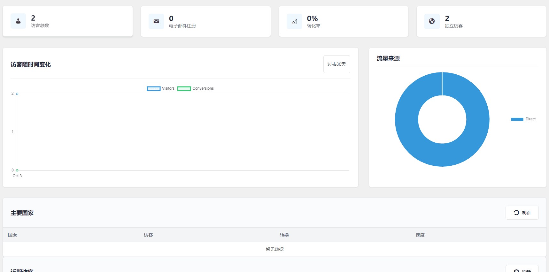Toggle the Conversions legend in the line chart
The height and width of the screenshot is (272, 549).
(196, 88)
